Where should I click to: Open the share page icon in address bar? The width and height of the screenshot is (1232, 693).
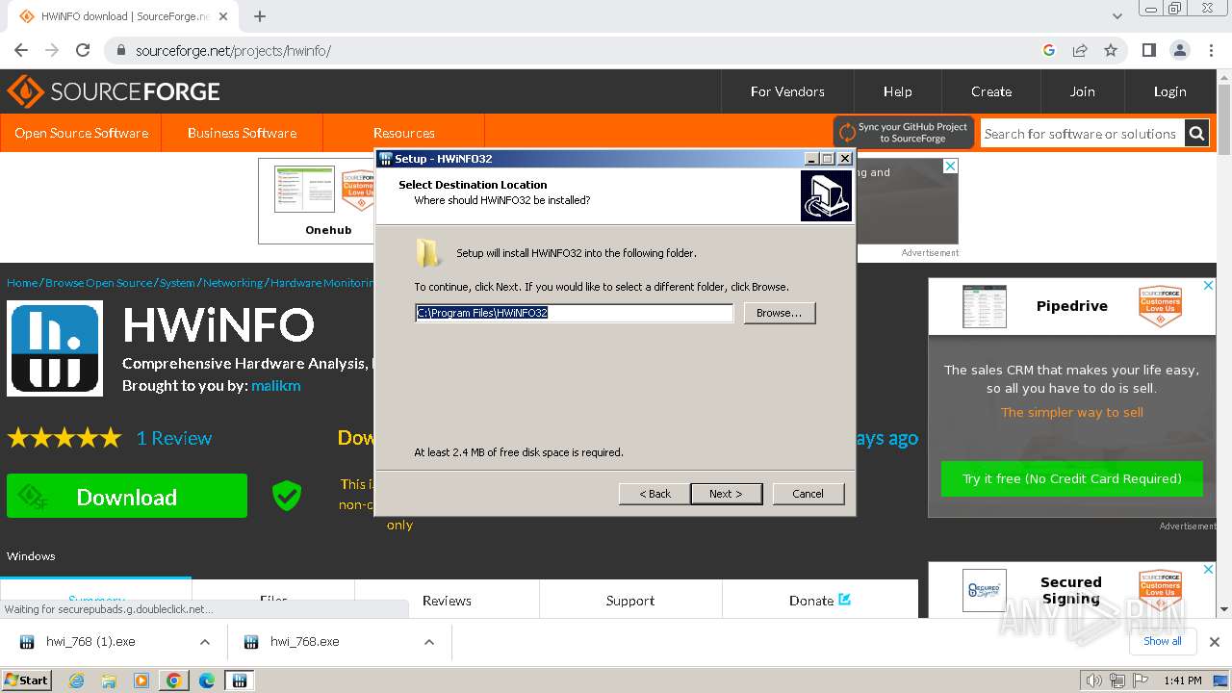point(1080,50)
